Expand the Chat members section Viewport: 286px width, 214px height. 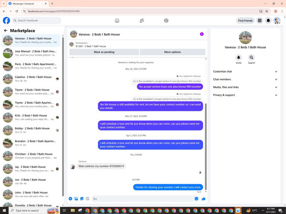245,79
